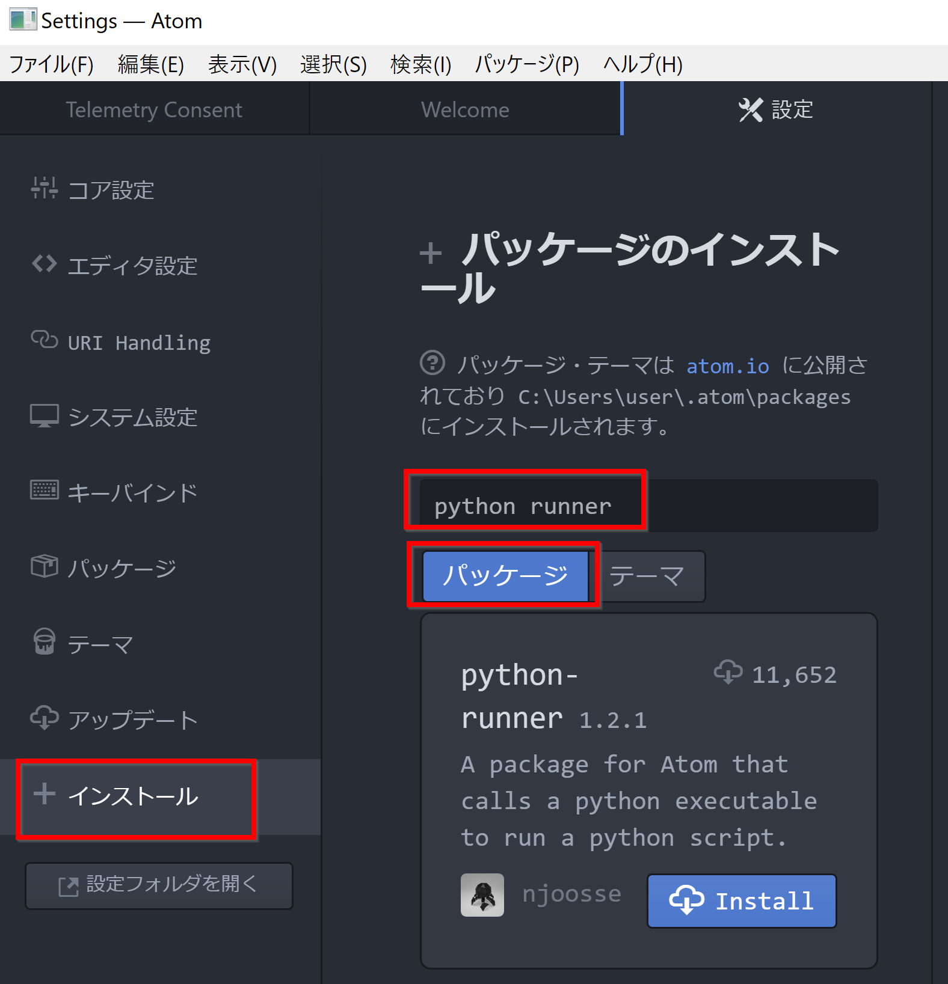The width and height of the screenshot is (948, 984).
Task: Click the 1.2.1 version number
Action: (613, 720)
